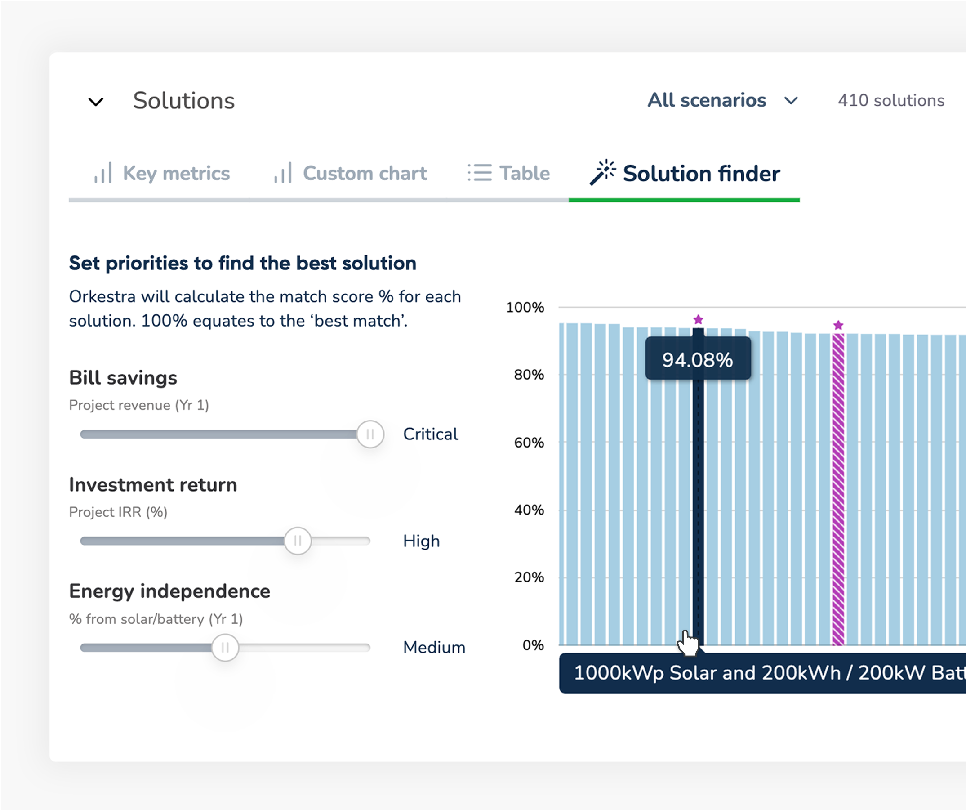Set Energy independence slider track to maximum end
Image resolution: width=966 pixels, height=810 pixels.
(x=368, y=648)
